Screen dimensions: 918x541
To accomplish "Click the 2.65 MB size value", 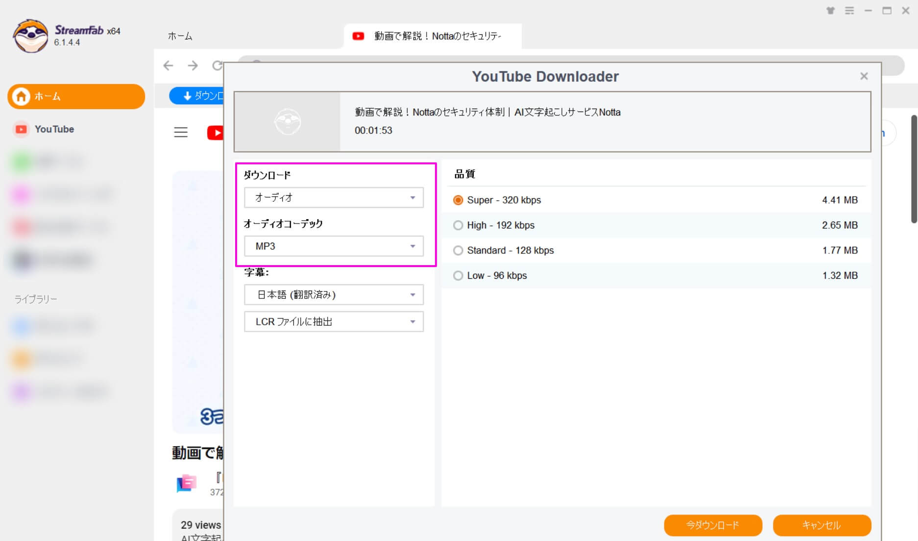I will (x=840, y=225).
